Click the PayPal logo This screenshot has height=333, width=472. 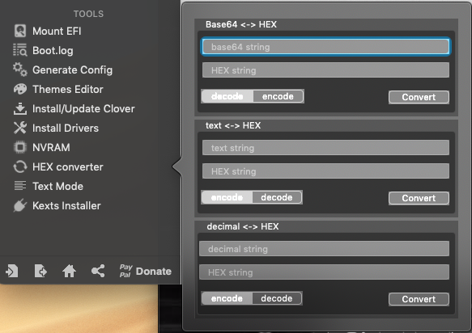tap(125, 271)
